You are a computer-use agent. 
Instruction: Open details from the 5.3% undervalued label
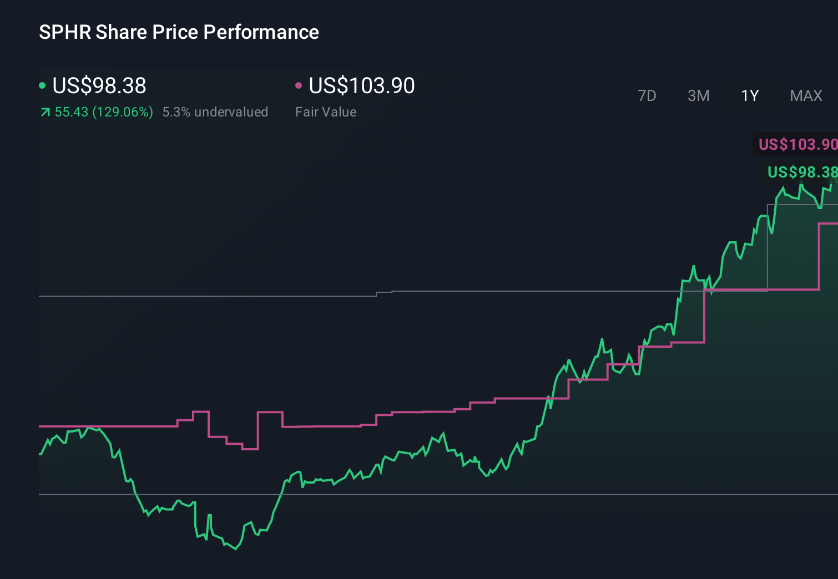coord(215,111)
